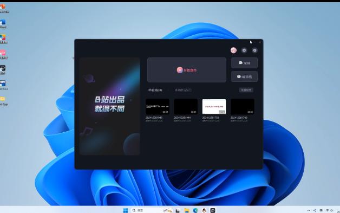Show hidden system tray icons
This screenshot has height=213, width=340.
pyautogui.click(x=309, y=210)
